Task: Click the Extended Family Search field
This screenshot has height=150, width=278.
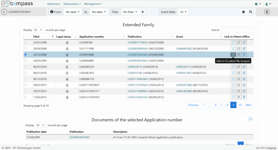Action: click(237, 30)
